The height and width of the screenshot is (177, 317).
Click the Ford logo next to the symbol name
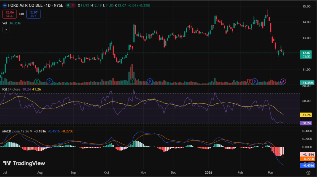[x=5, y=5]
